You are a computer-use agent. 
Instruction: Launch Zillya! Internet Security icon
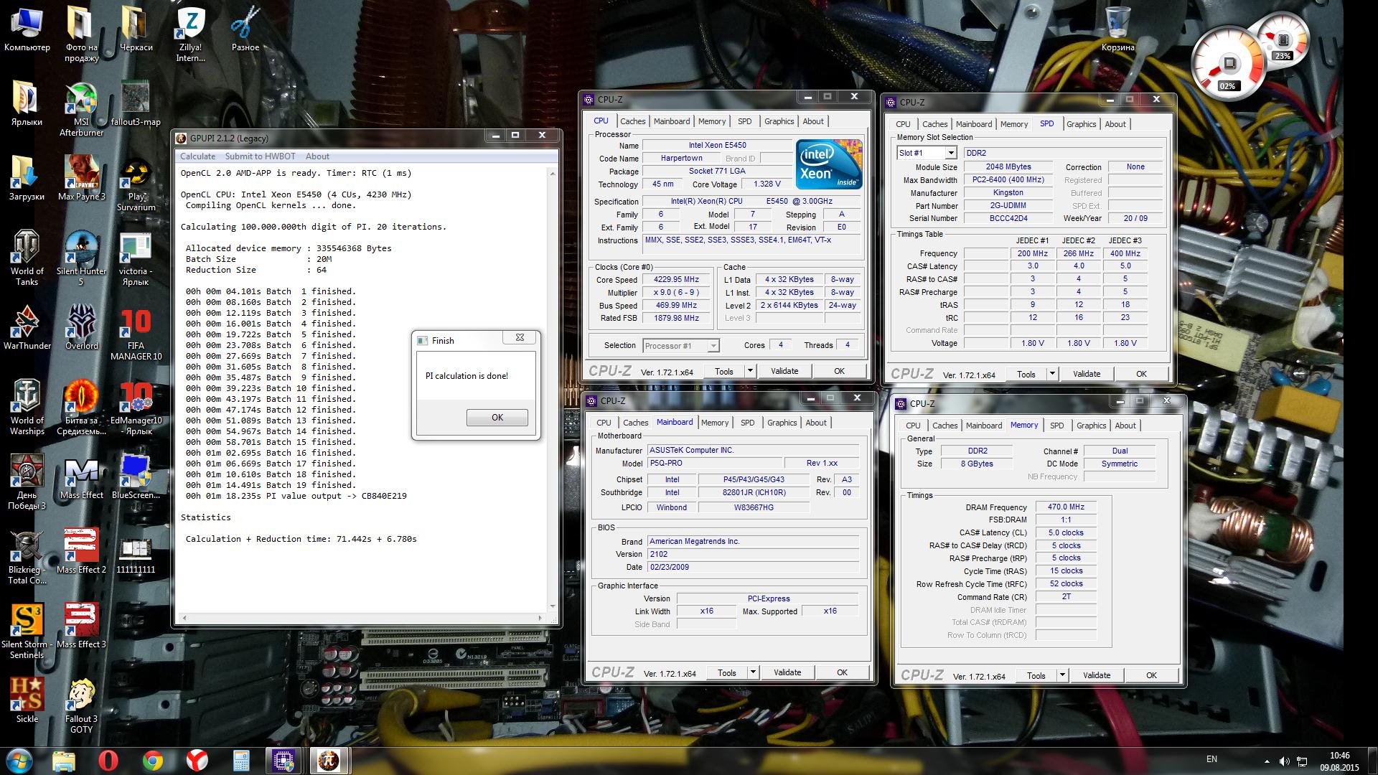tap(190, 34)
